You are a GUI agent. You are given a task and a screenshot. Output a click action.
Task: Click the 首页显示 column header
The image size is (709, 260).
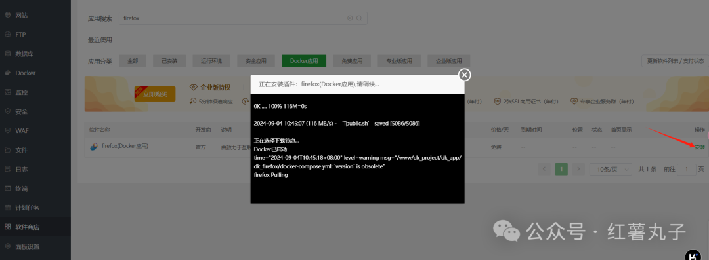(x=621, y=130)
